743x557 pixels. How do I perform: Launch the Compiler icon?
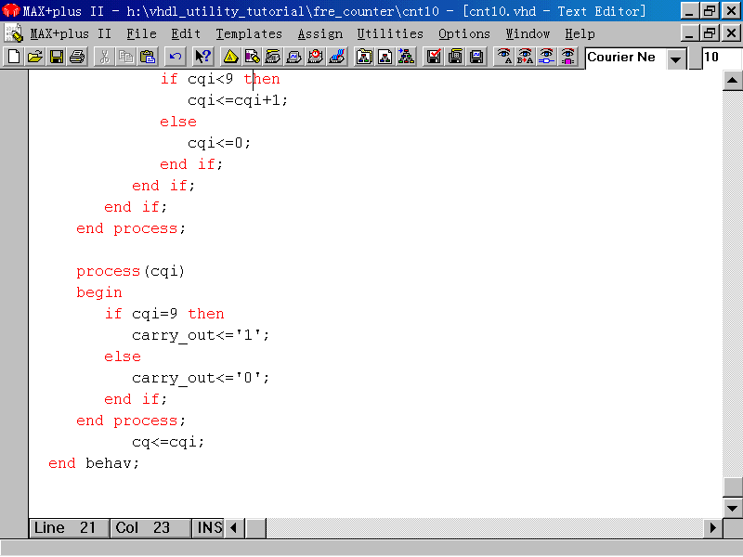click(273, 57)
